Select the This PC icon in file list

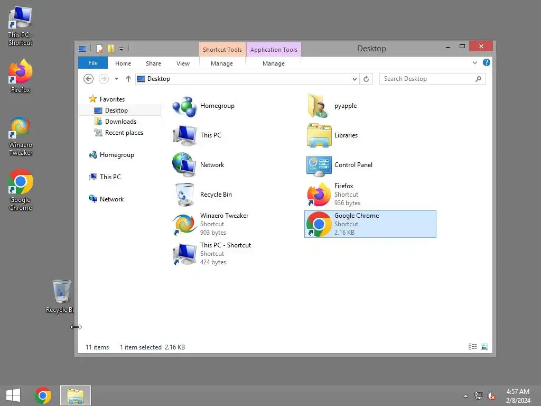(184, 136)
